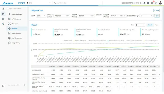
Task: Collapse the sidebar with the chevron
Action: click(24, 85)
